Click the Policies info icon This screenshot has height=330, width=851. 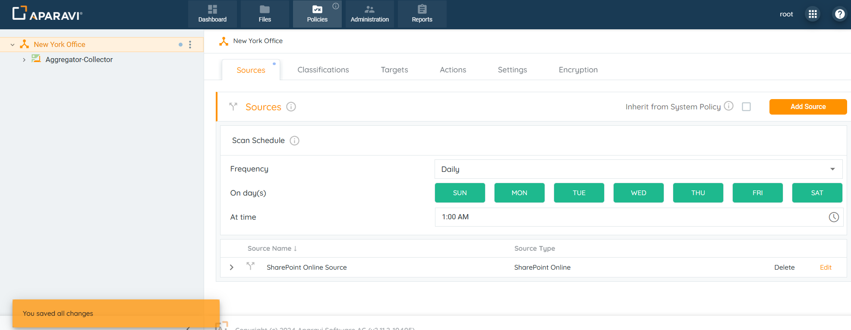pyautogui.click(x=336, y=6)
